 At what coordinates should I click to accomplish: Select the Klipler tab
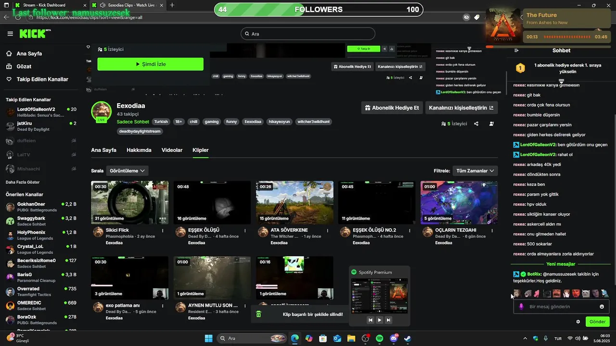(201, 150)
